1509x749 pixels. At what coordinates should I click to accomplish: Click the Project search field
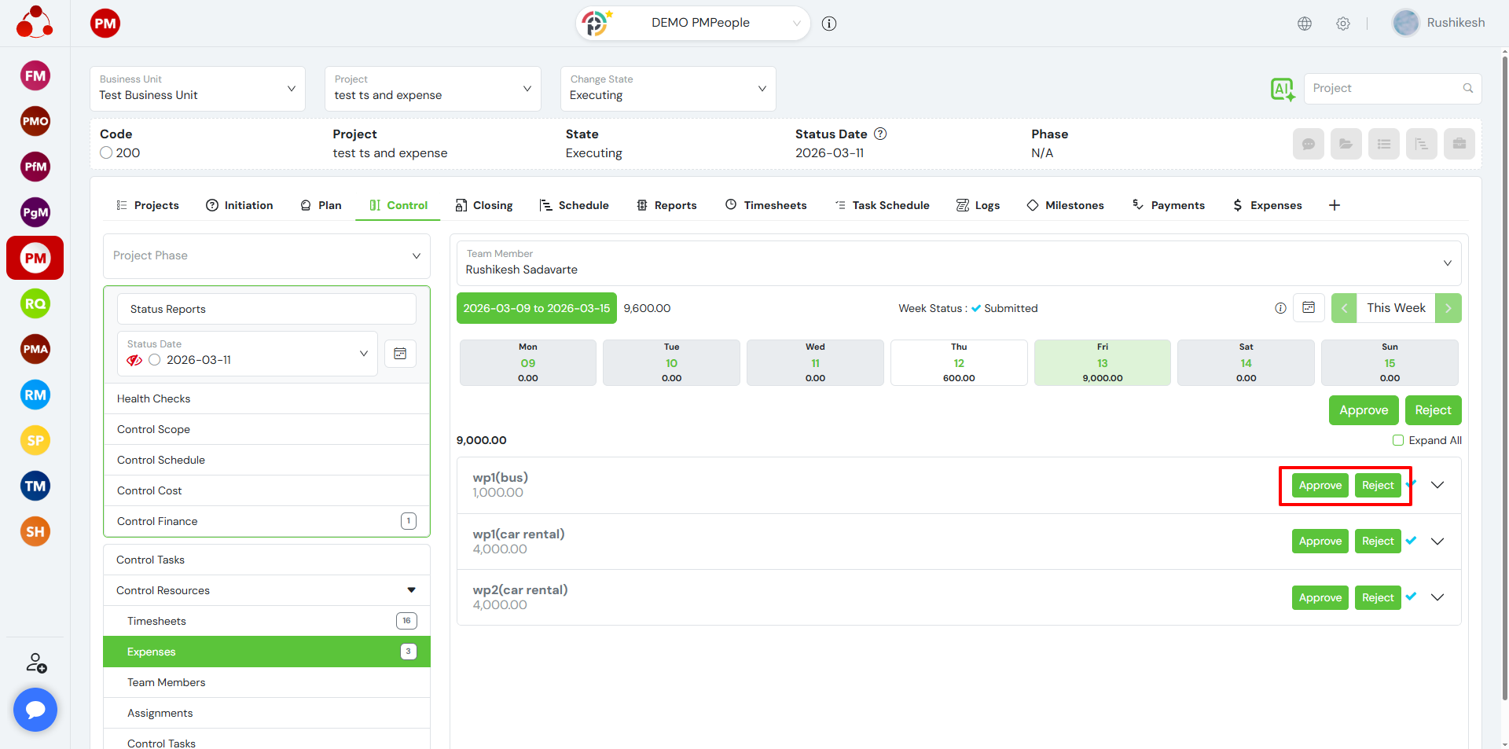coord(1384,89)
